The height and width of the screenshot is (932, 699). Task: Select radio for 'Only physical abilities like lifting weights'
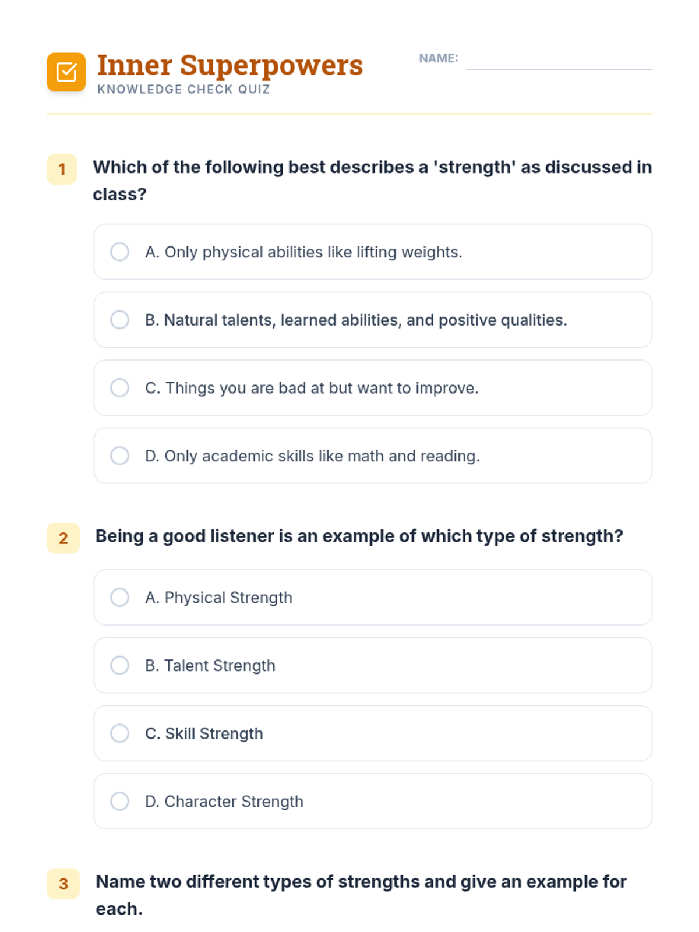pos(119,252)
